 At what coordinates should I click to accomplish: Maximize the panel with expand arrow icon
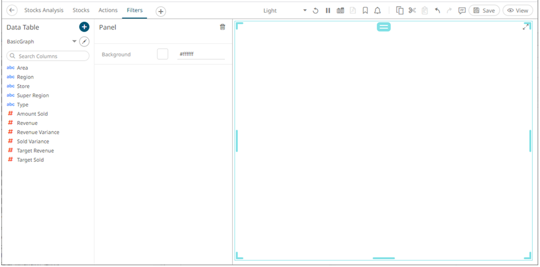click(526, 26)
